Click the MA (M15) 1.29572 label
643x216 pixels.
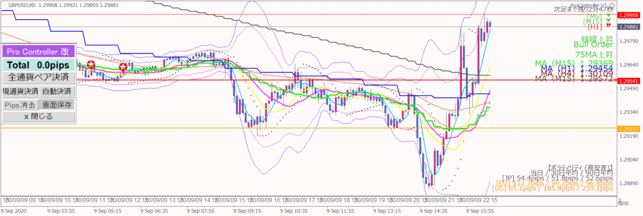pos(574,78)
